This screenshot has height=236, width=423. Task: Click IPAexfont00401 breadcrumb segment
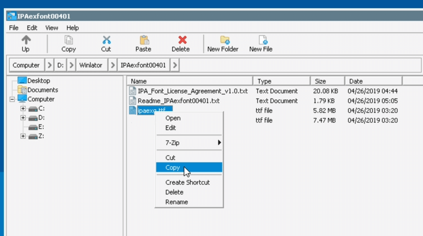point(143,65)
